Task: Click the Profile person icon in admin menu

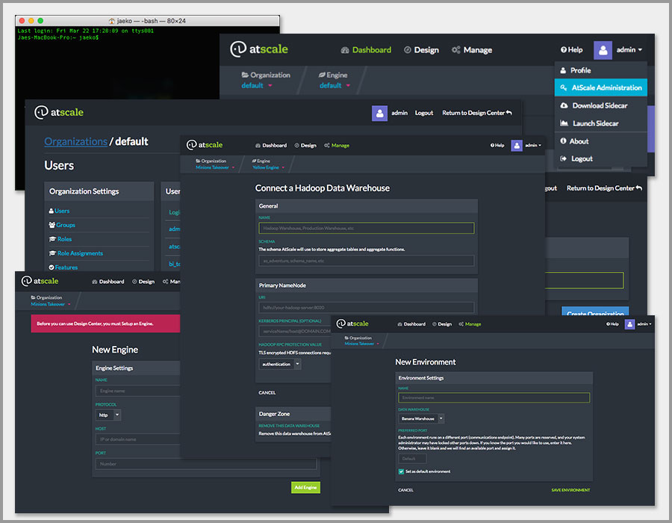Action: tap(563, 70)
